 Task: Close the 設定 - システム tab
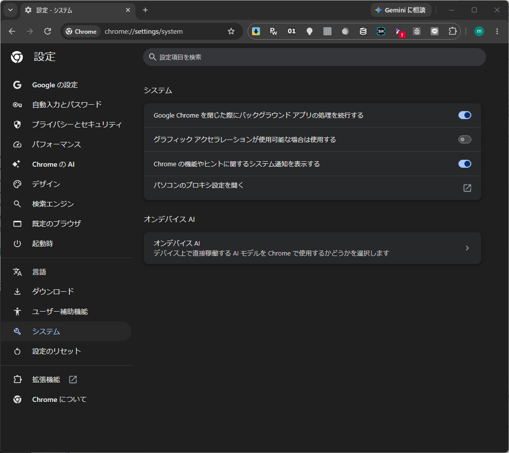128,10
